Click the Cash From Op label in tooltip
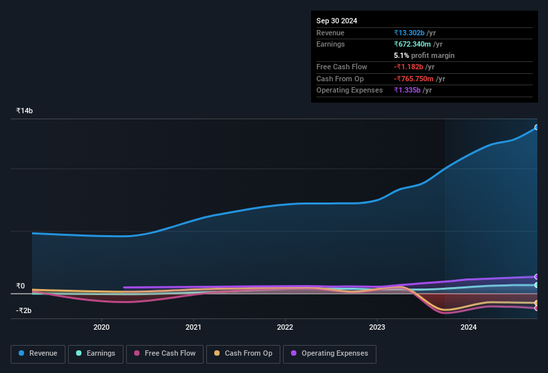The image size is (548, 373). coord(340,79)
